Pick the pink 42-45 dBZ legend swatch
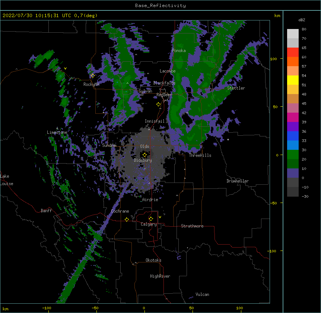 293,108
